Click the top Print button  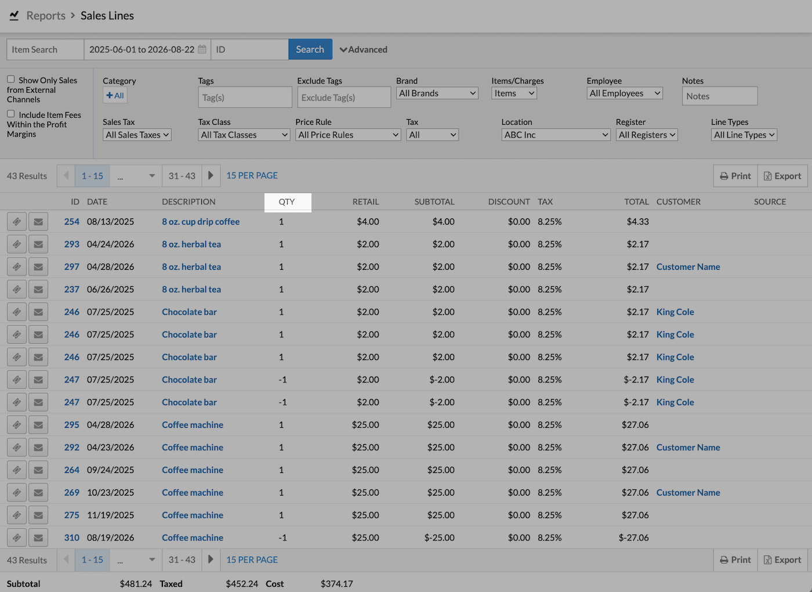pyautogui.click(x=735, y=176)
